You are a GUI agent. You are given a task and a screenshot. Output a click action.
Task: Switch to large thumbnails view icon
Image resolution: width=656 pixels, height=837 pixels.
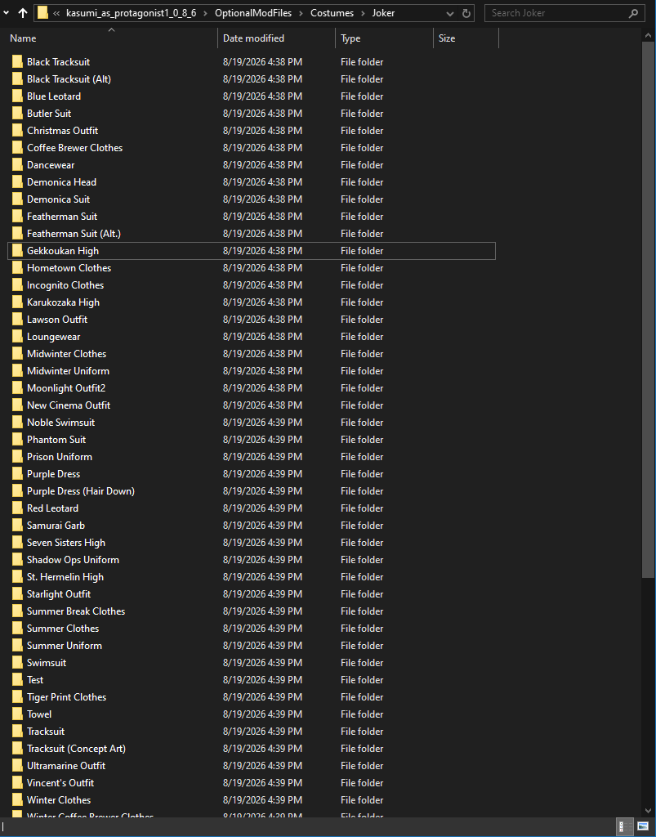[x=643, y=827]
